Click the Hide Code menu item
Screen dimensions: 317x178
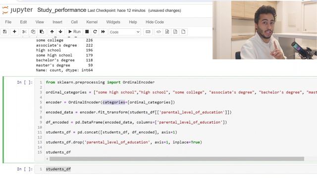point(155,22)
